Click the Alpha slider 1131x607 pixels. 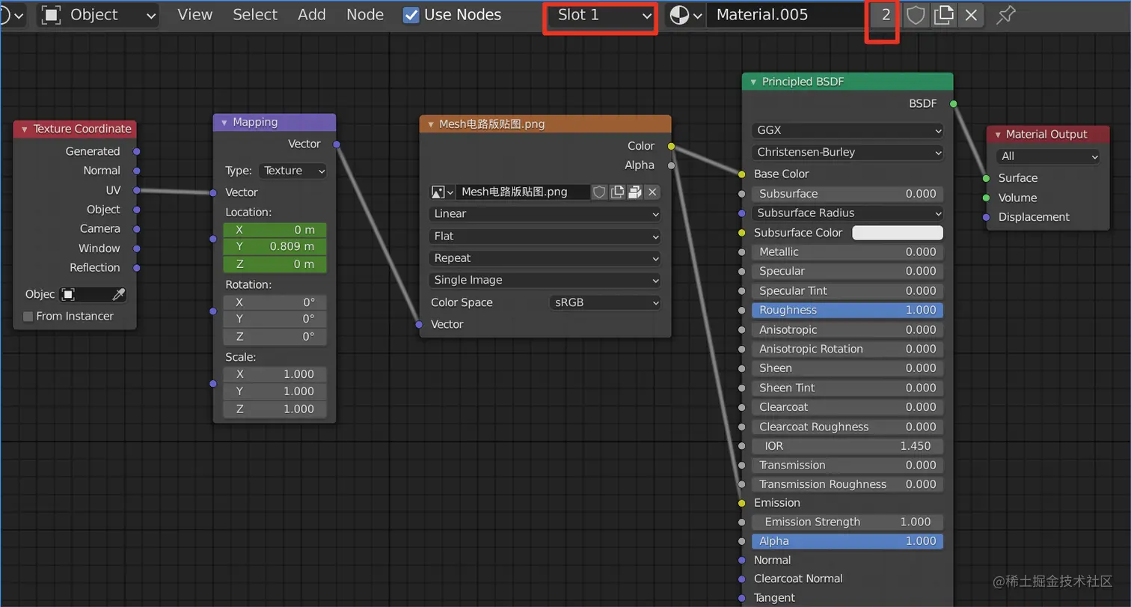[x=848, y=541]
